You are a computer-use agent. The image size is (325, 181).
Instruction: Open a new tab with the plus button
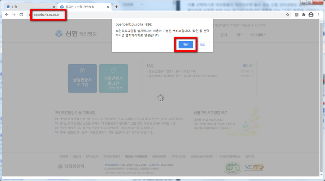click(x=116, y=7)
